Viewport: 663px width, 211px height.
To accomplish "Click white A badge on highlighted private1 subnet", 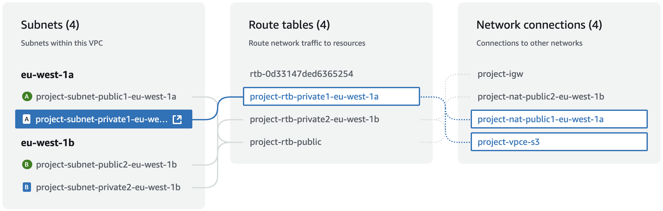I will [x=27, y=119].
